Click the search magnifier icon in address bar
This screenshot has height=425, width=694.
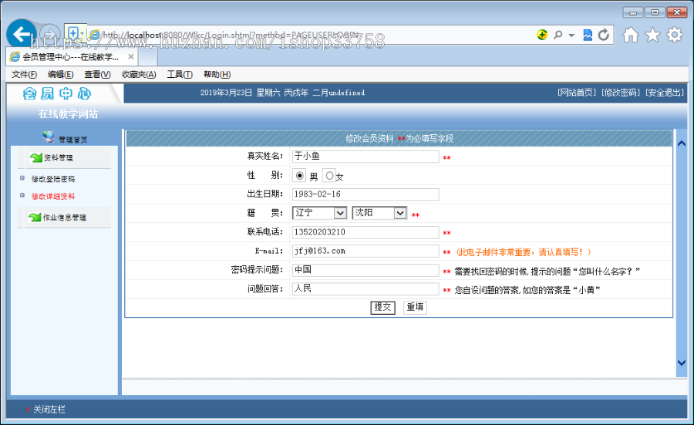tap(558, 35)
